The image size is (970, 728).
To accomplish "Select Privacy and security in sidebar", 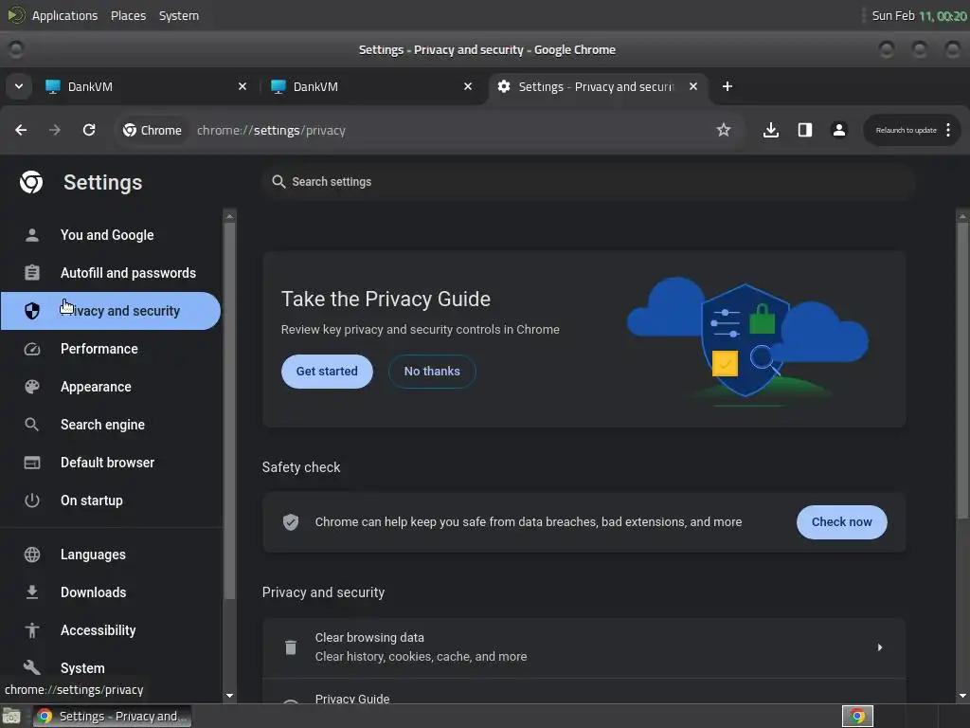I will click(x=110, y=311).
